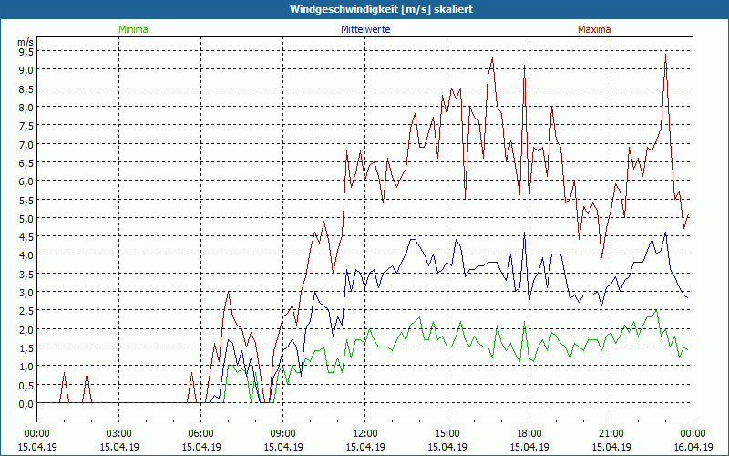This screenshot has width=729, height=456.
Task: Click the 3,5 y-axis value
Action: click(x=26, y=274)
